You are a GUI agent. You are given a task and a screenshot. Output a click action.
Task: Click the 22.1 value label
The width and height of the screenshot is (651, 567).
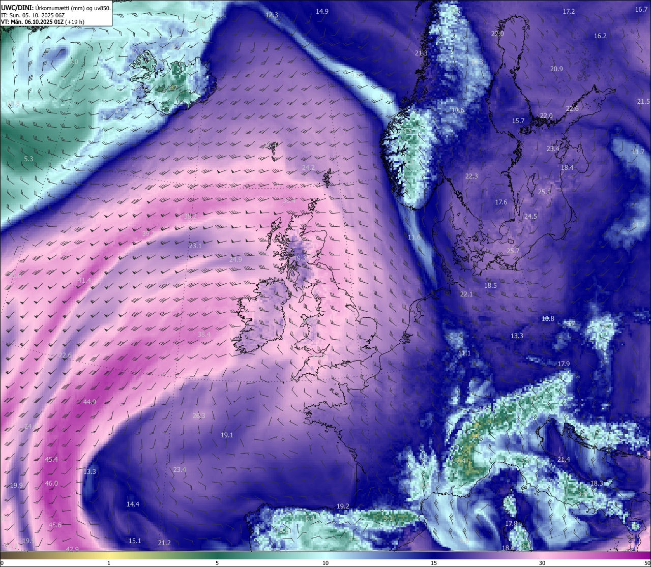(466, 294)
